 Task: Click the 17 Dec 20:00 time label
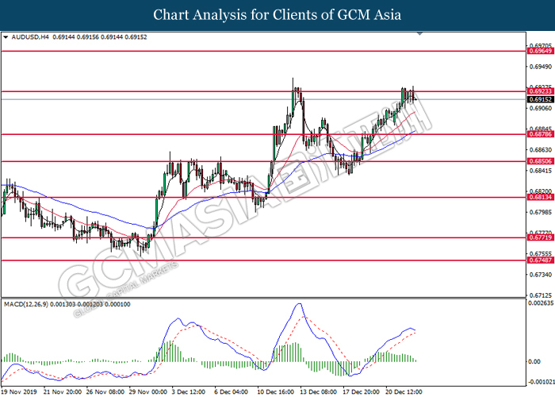(361, 391)
